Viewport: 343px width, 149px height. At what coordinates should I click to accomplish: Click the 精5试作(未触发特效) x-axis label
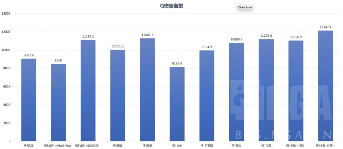(x=58, y=146)
